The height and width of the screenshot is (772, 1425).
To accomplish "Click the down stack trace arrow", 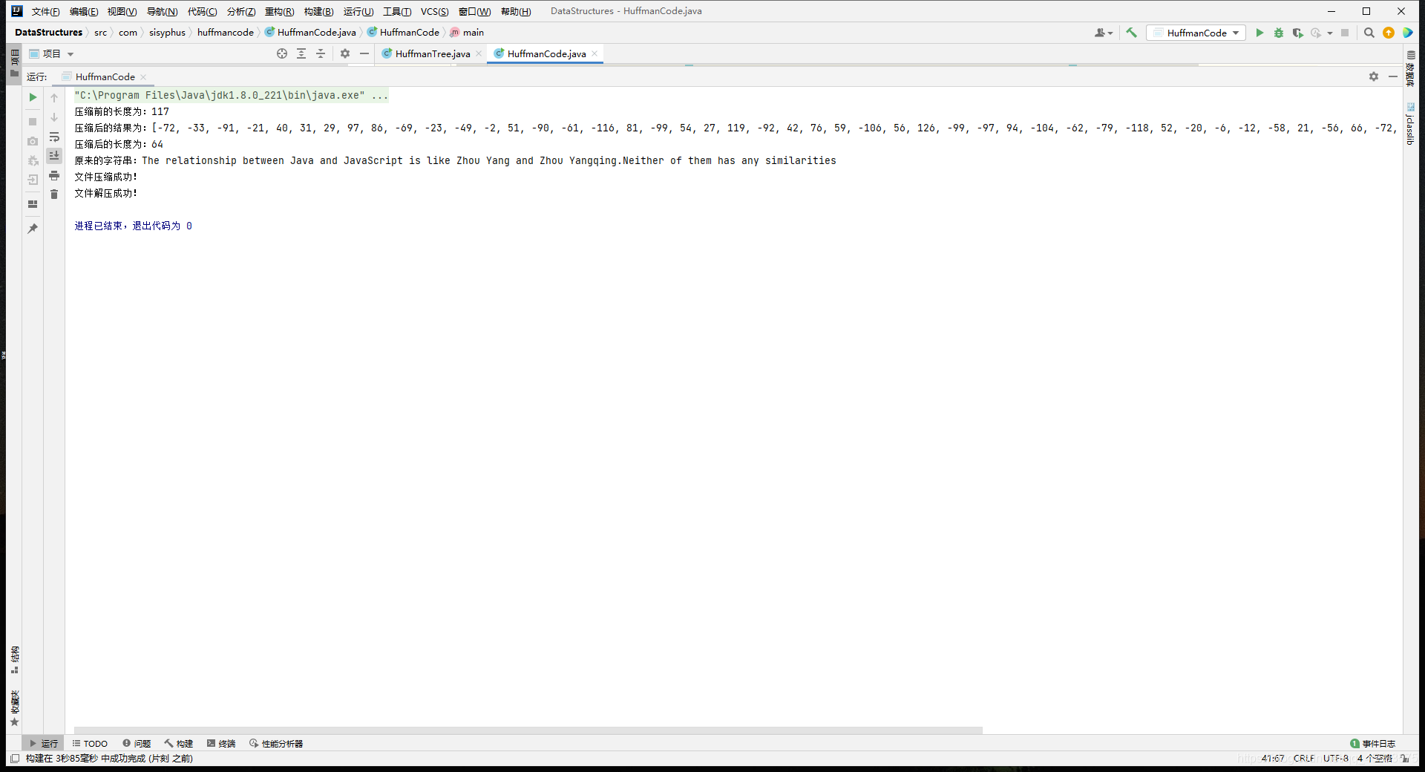I will 54,117.
